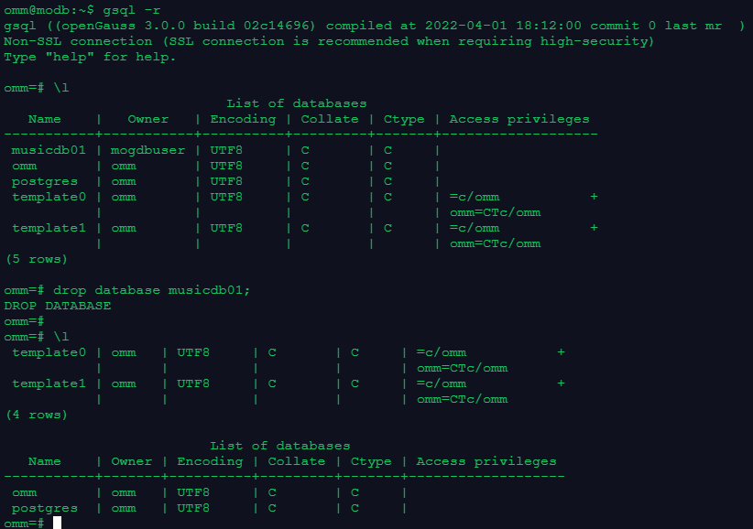Click the terminal cursor at the last prompt
This screenshot has width=753, height=529.
[57, 523]
